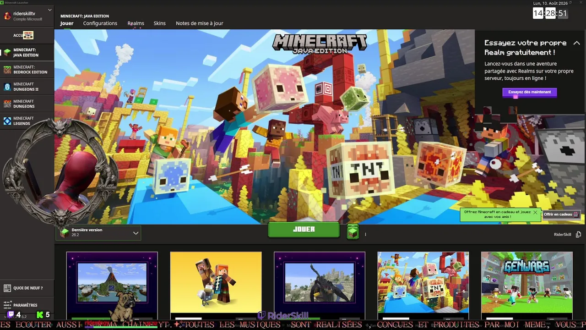586x330 pixels.
Task: Open Paramètres in the sidebar
Action: [27, 305]
